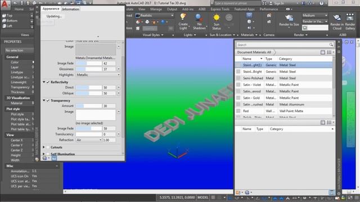Adjust the Transparency Amount slider
Screen dimensions: 360x202
pyautogui.click(x=89, y=106)
